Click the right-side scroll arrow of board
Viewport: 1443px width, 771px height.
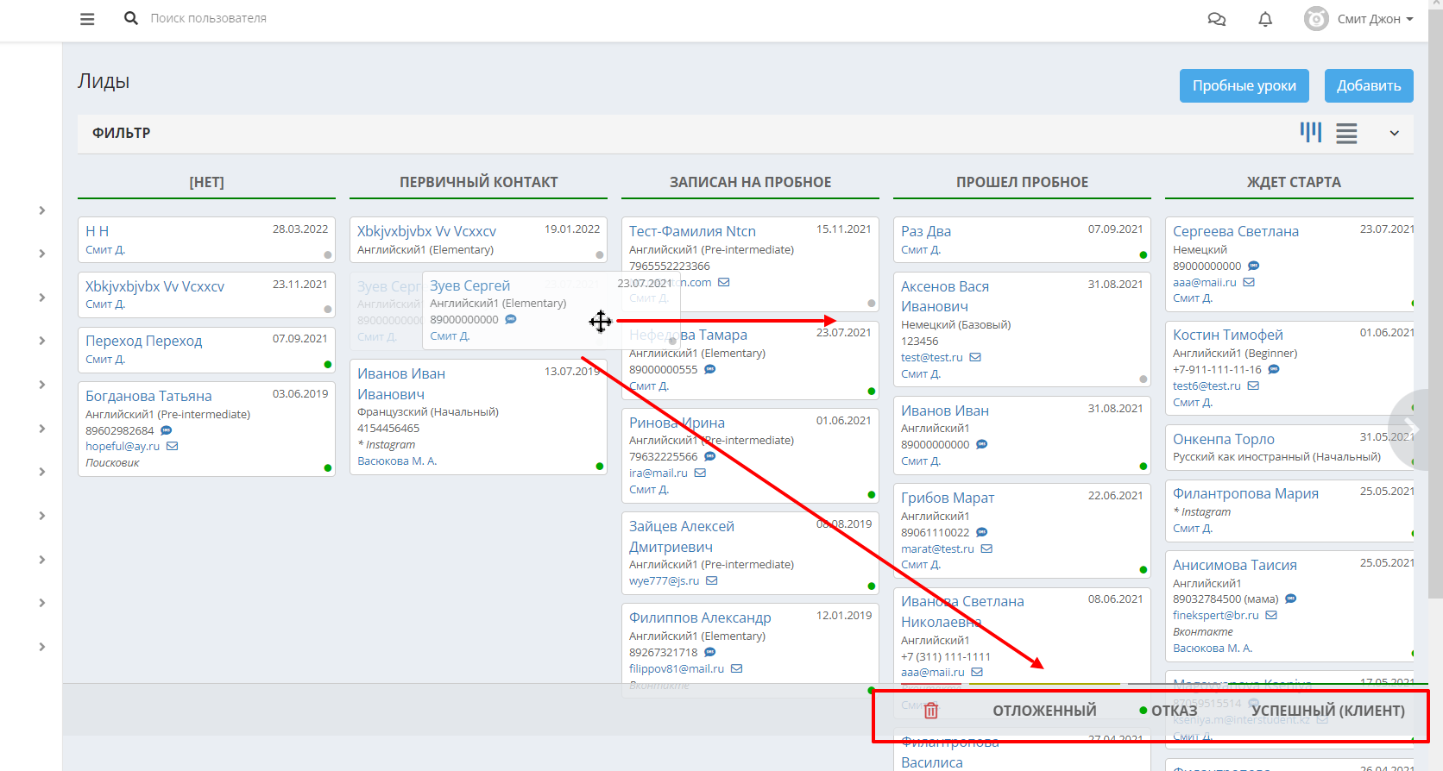1411,429
